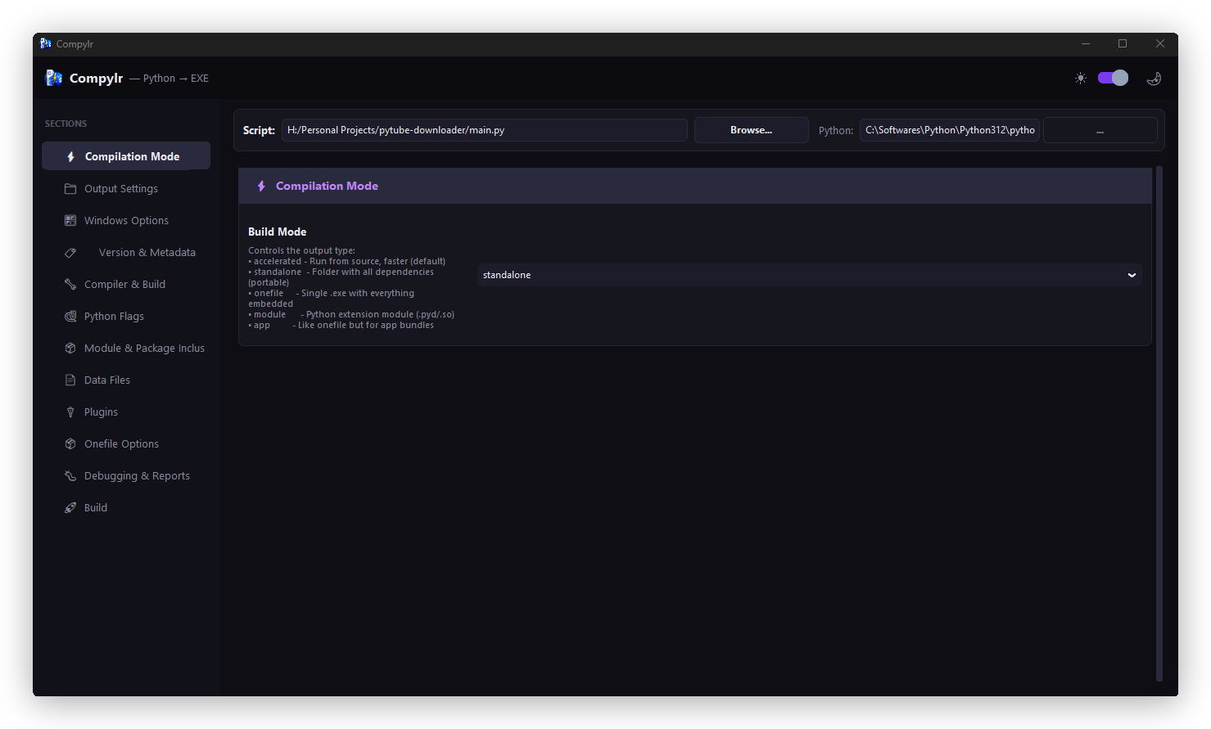1211x729 pixels.
Task: Click the Compylr app icon in title bar
Action: (x=46, y=43)
